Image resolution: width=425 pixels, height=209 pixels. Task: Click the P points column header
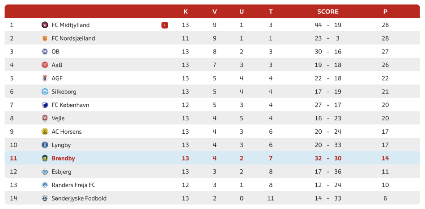tap(385, 12)
